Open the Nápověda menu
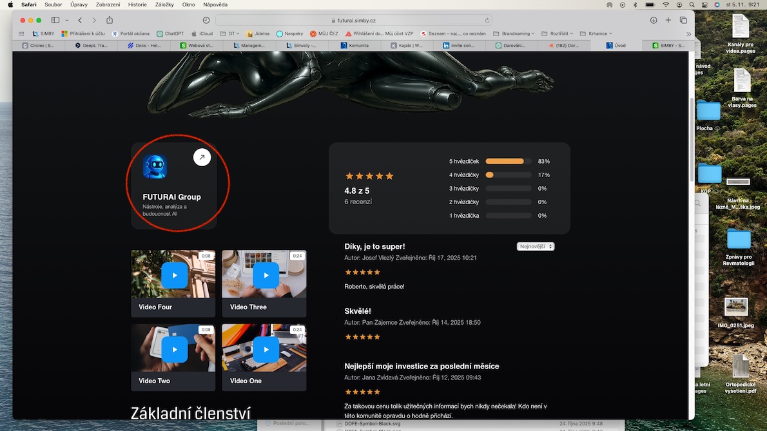This screenshot has width=767, height=431. point(215,5)
